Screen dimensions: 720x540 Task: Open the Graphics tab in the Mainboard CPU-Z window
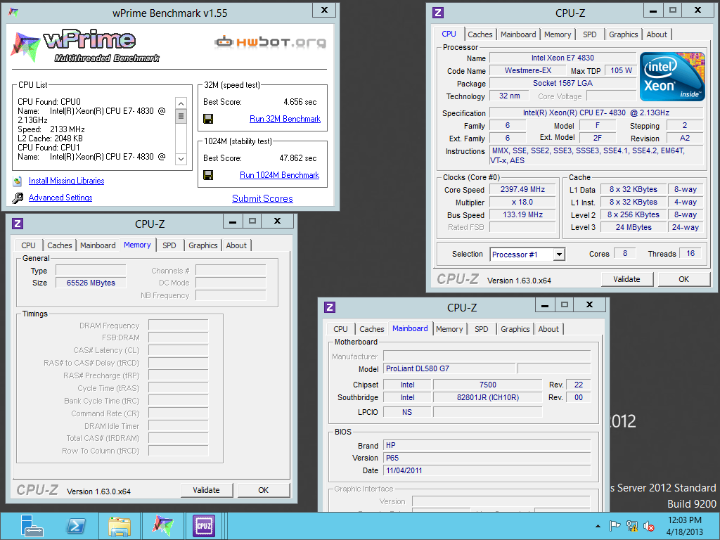click(515, 328)
